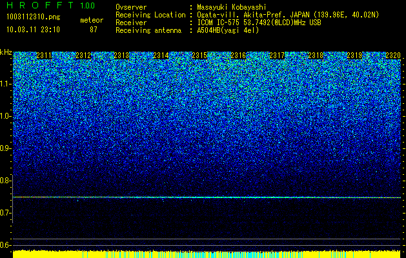Click observer name Masayuki Kobayashi
The height and width of the screenshot is (258, 406).
click(232, 7)
